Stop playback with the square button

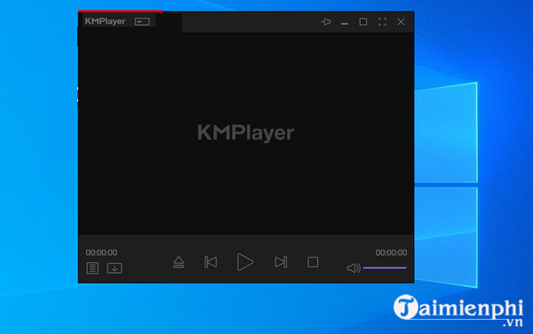(313, 262)
